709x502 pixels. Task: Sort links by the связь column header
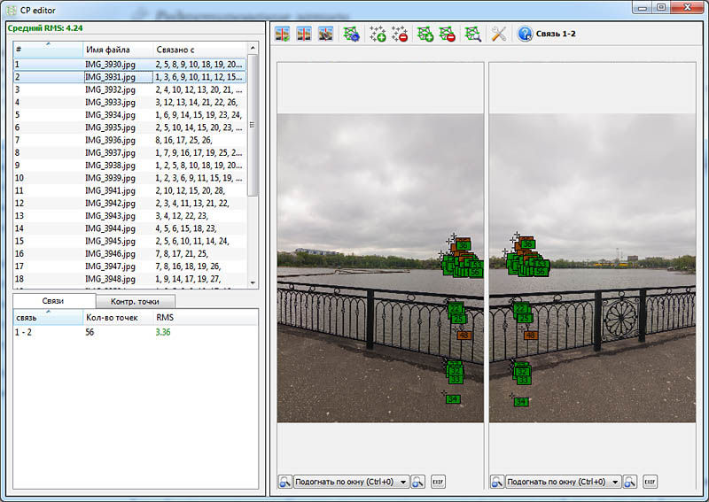(x=48, y=317)
